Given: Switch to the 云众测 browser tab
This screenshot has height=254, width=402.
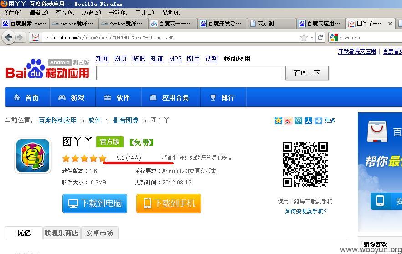Looking at the screenshot, I should (272, 24).
